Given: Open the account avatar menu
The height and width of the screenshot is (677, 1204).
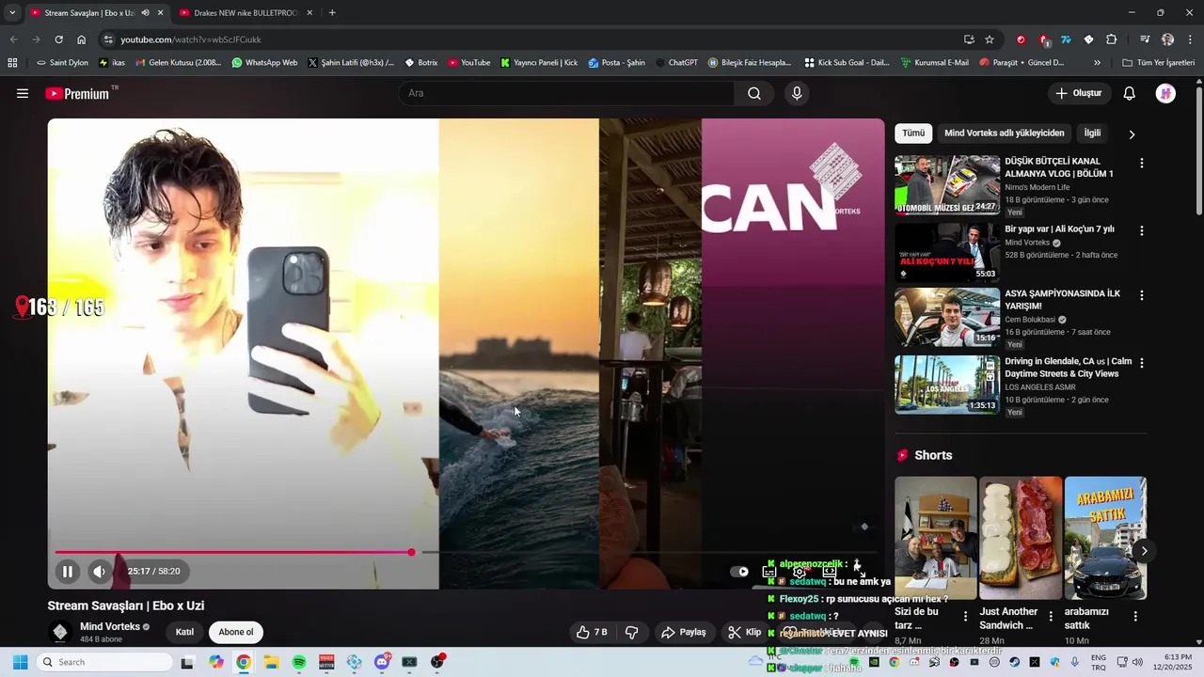Looking at the screenshot, I should pos(1165,93).
